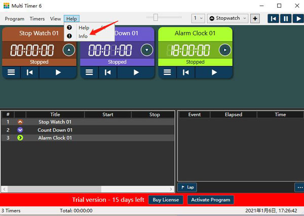
Task: Click the Buy License button
Action: 166,200
